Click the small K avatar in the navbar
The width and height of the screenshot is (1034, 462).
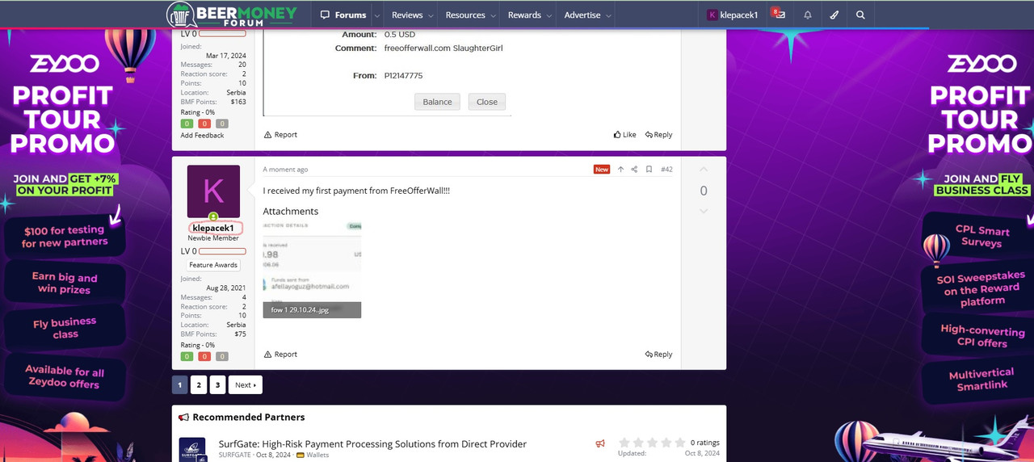tap(712, 15)
